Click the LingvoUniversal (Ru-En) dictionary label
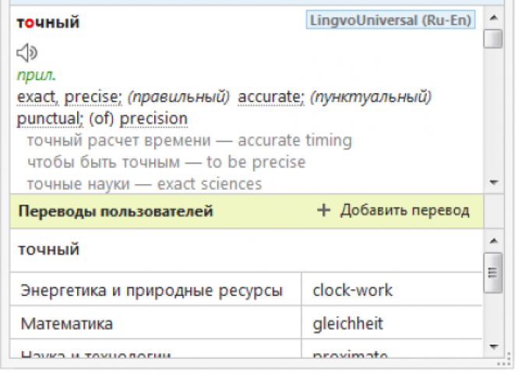Viewport: 518px width, 375px height. tap(390, 20)
